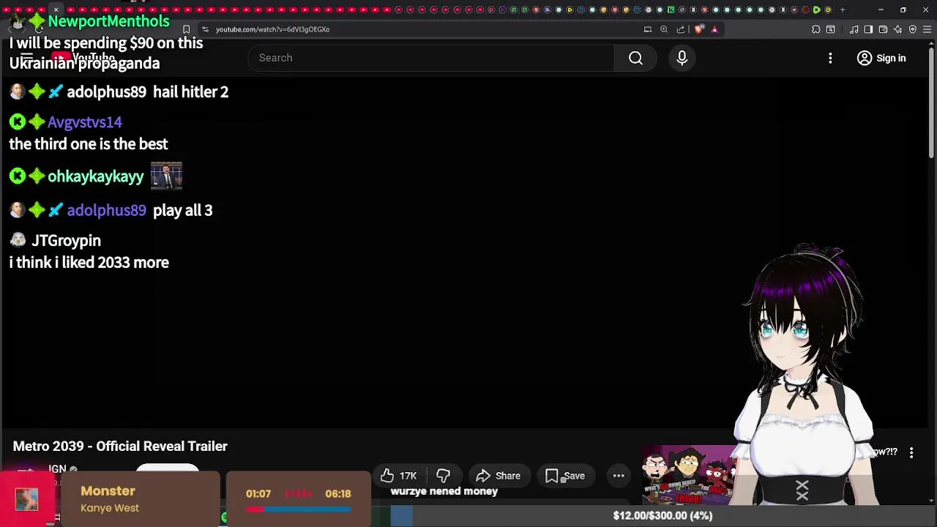Click the youtube.com URL address field
Image resolution: width=937 pixels, height=527 pixels.
(x=272, y=29)
